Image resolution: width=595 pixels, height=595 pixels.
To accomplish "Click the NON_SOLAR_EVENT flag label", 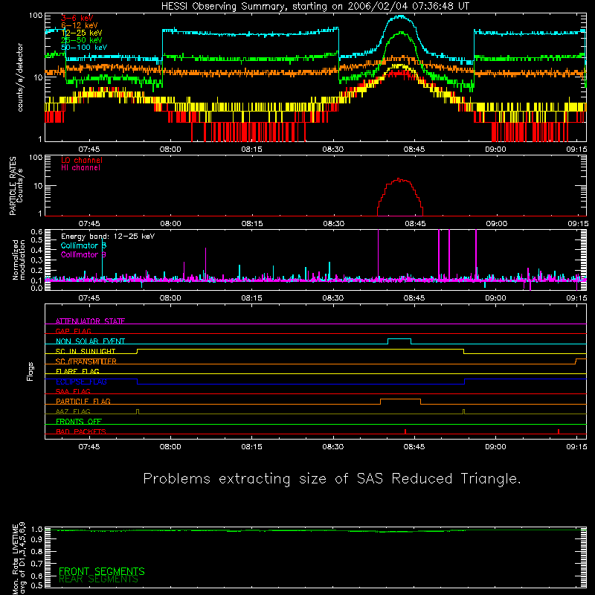I will (90, 341).
